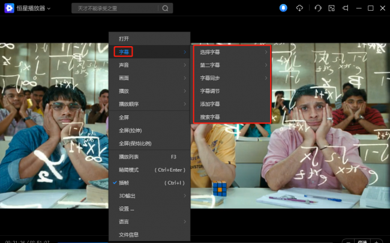390x243 pixels.
Task: Expand the 画面 submenu
Action: [x=149, y=78]
